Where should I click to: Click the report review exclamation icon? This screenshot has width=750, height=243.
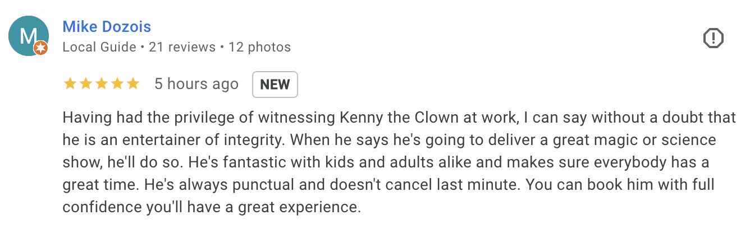coord(713,38)
